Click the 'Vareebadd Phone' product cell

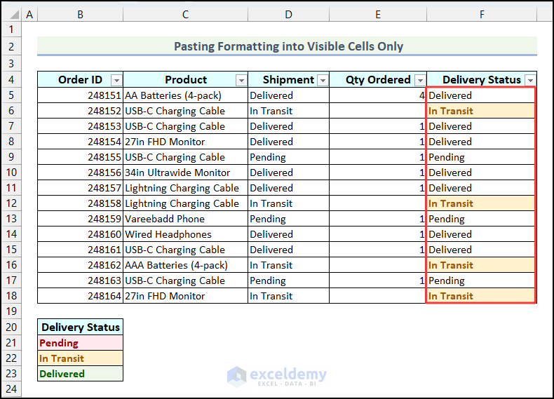click(185, 219)
